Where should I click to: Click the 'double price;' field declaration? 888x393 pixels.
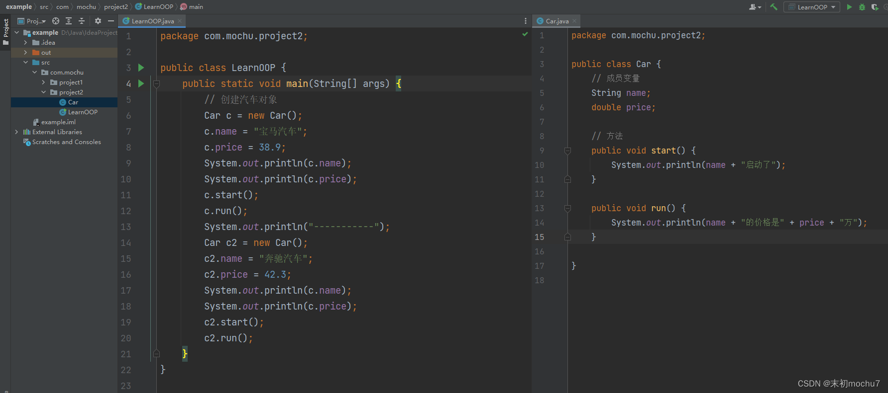(623, 107)
